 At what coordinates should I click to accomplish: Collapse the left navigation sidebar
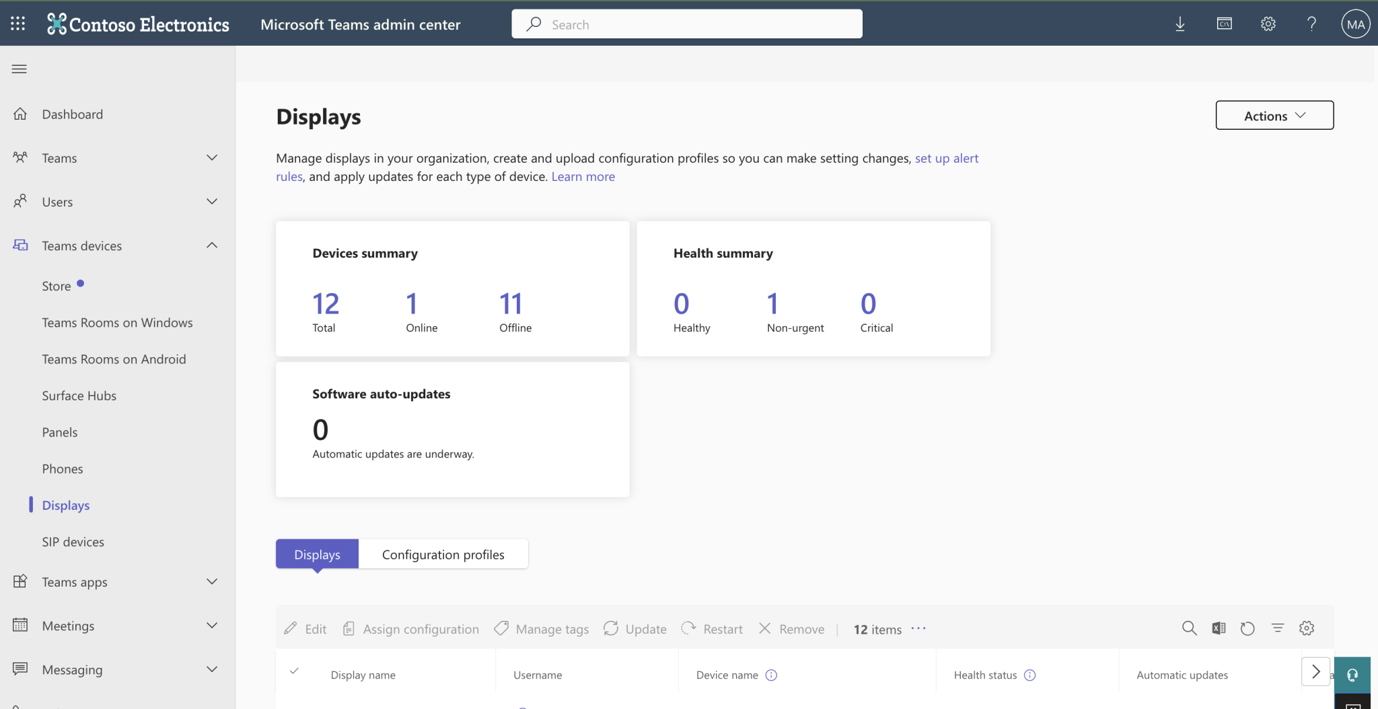click(x=19, y=69)
